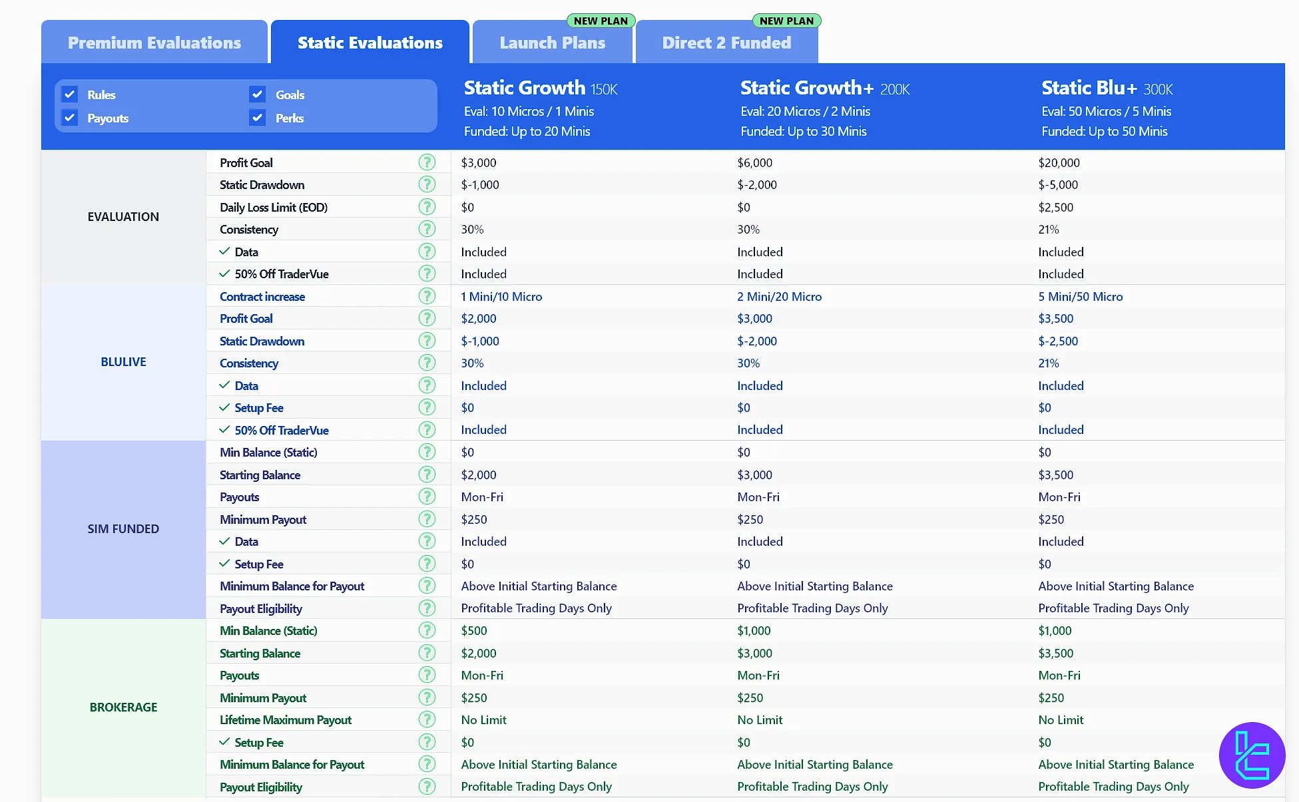Click the Static Blu+ 300K plan heading

[1107, 88]
